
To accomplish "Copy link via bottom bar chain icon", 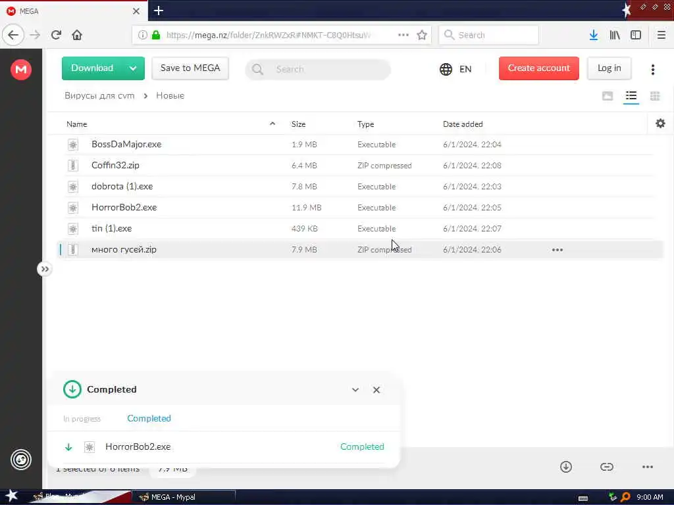I will click(606, 467).
